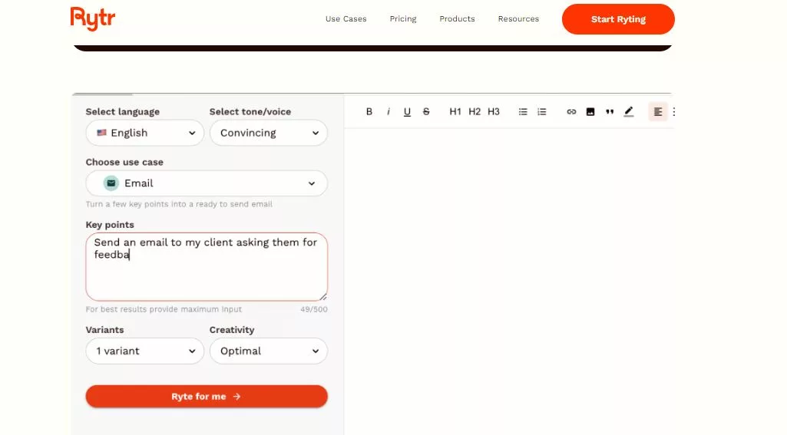Image resolution: width=787 pixels, height=435 pixels.
Task: Open the Resources menu
Action: [518, 19]
